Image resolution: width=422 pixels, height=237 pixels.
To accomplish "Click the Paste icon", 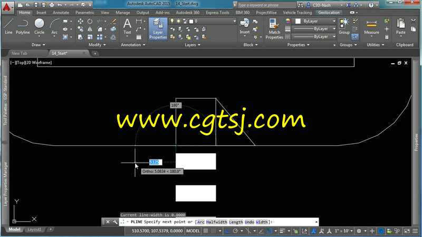I will click(x=401, y=26).
